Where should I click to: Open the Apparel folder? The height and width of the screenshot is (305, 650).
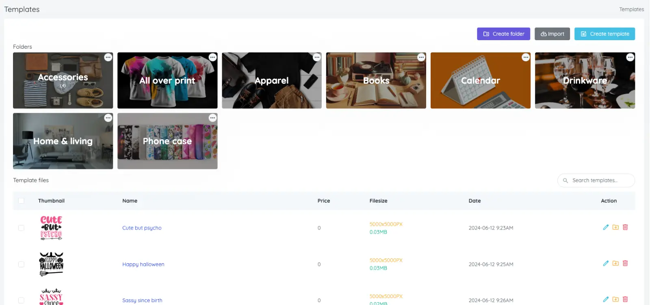pyautogui.click(x=272, y=80)
